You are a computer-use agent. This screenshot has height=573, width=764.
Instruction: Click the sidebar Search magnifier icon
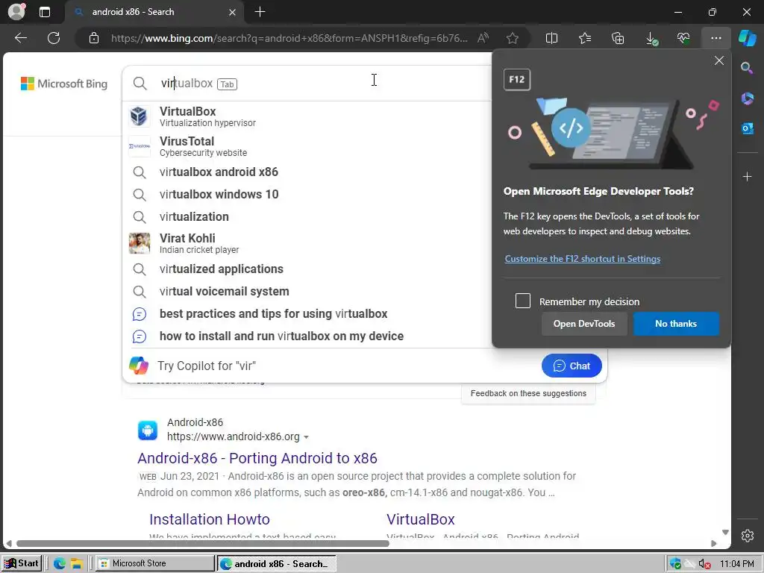(x=747, y=68)
